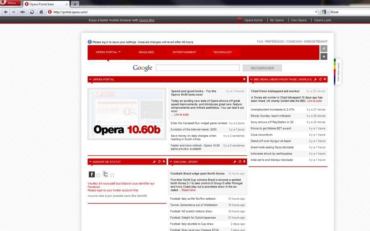The image size is (370, 231).
Task: Tick the checkbox next to Facebook icon
Action: tap(98, 176)
